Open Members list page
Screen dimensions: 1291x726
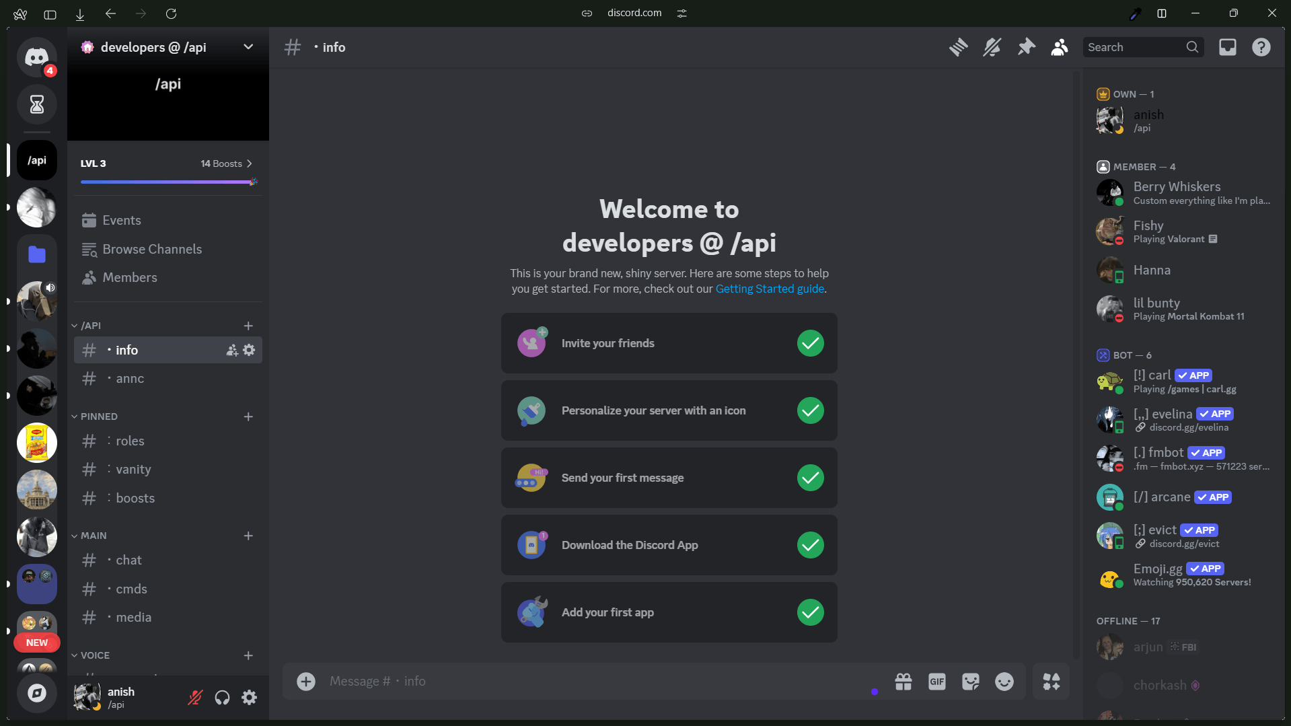click(168, 277)
